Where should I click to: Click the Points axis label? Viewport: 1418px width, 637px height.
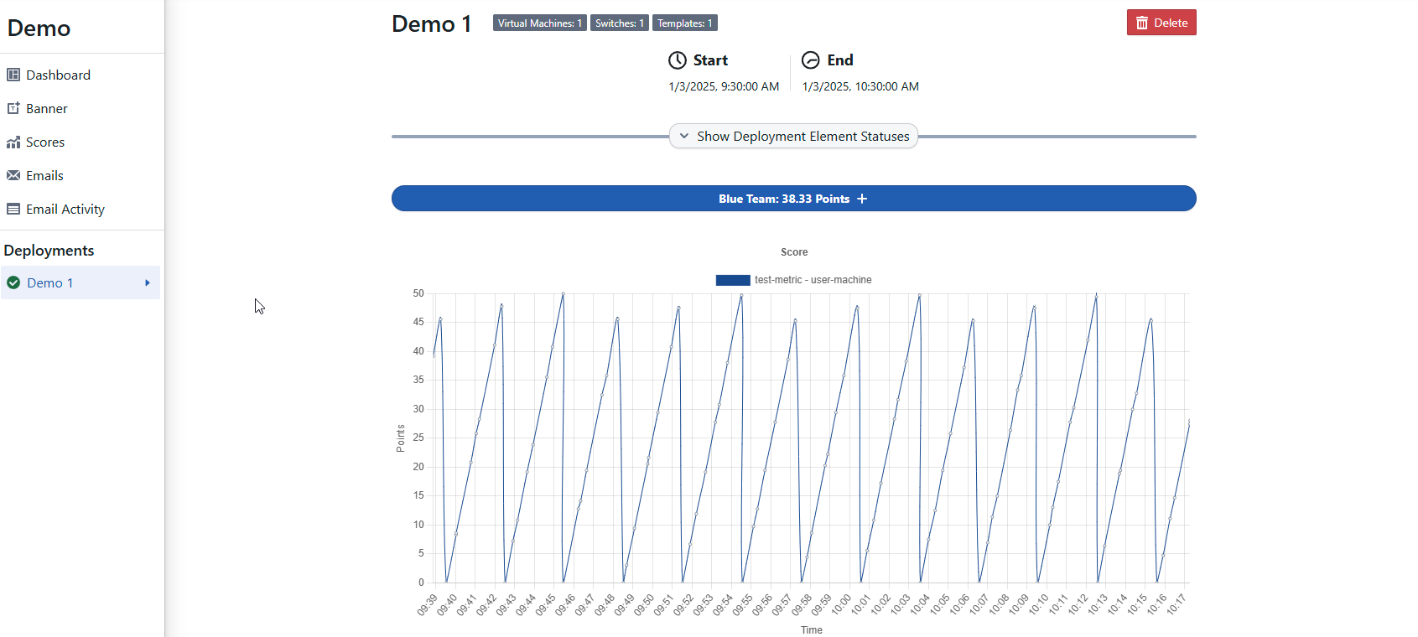point(400,438)
